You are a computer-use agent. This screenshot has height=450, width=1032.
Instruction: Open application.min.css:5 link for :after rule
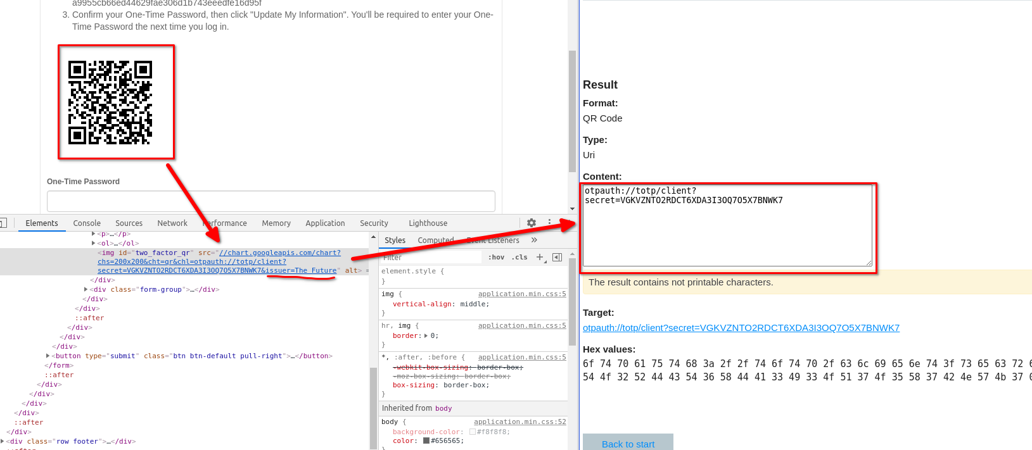point(522,357)
